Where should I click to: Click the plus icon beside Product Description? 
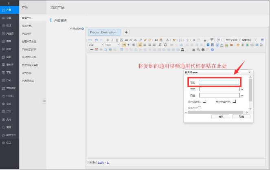(126, 32)
